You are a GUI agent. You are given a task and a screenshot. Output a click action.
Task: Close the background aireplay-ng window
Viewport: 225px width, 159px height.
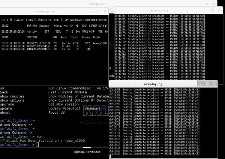point(219,10)
